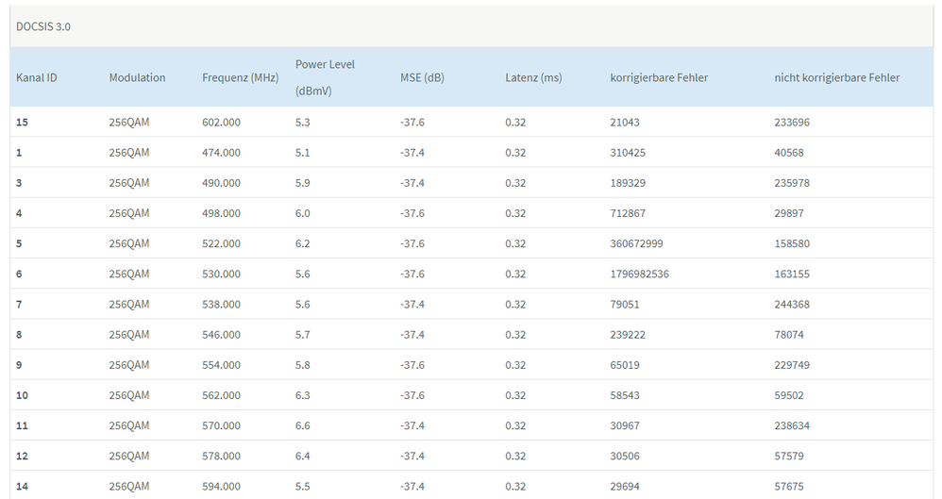
Task: Click the Frequenz (MHz) column header
Action: tap(240, 77)
